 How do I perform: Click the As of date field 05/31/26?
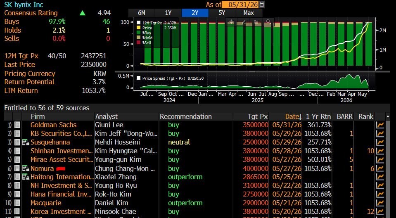(240, 4)
